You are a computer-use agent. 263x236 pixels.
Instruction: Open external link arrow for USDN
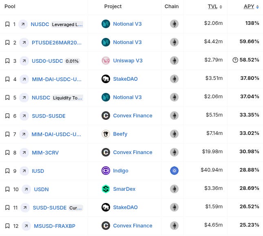27,189
